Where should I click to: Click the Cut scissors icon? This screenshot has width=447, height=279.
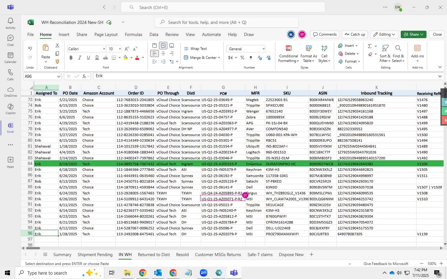[x=57, y=46]
